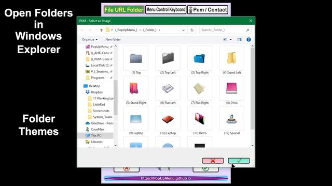
Task: Switch to File URL Folder tab
Action: click(x=123, y=10)
